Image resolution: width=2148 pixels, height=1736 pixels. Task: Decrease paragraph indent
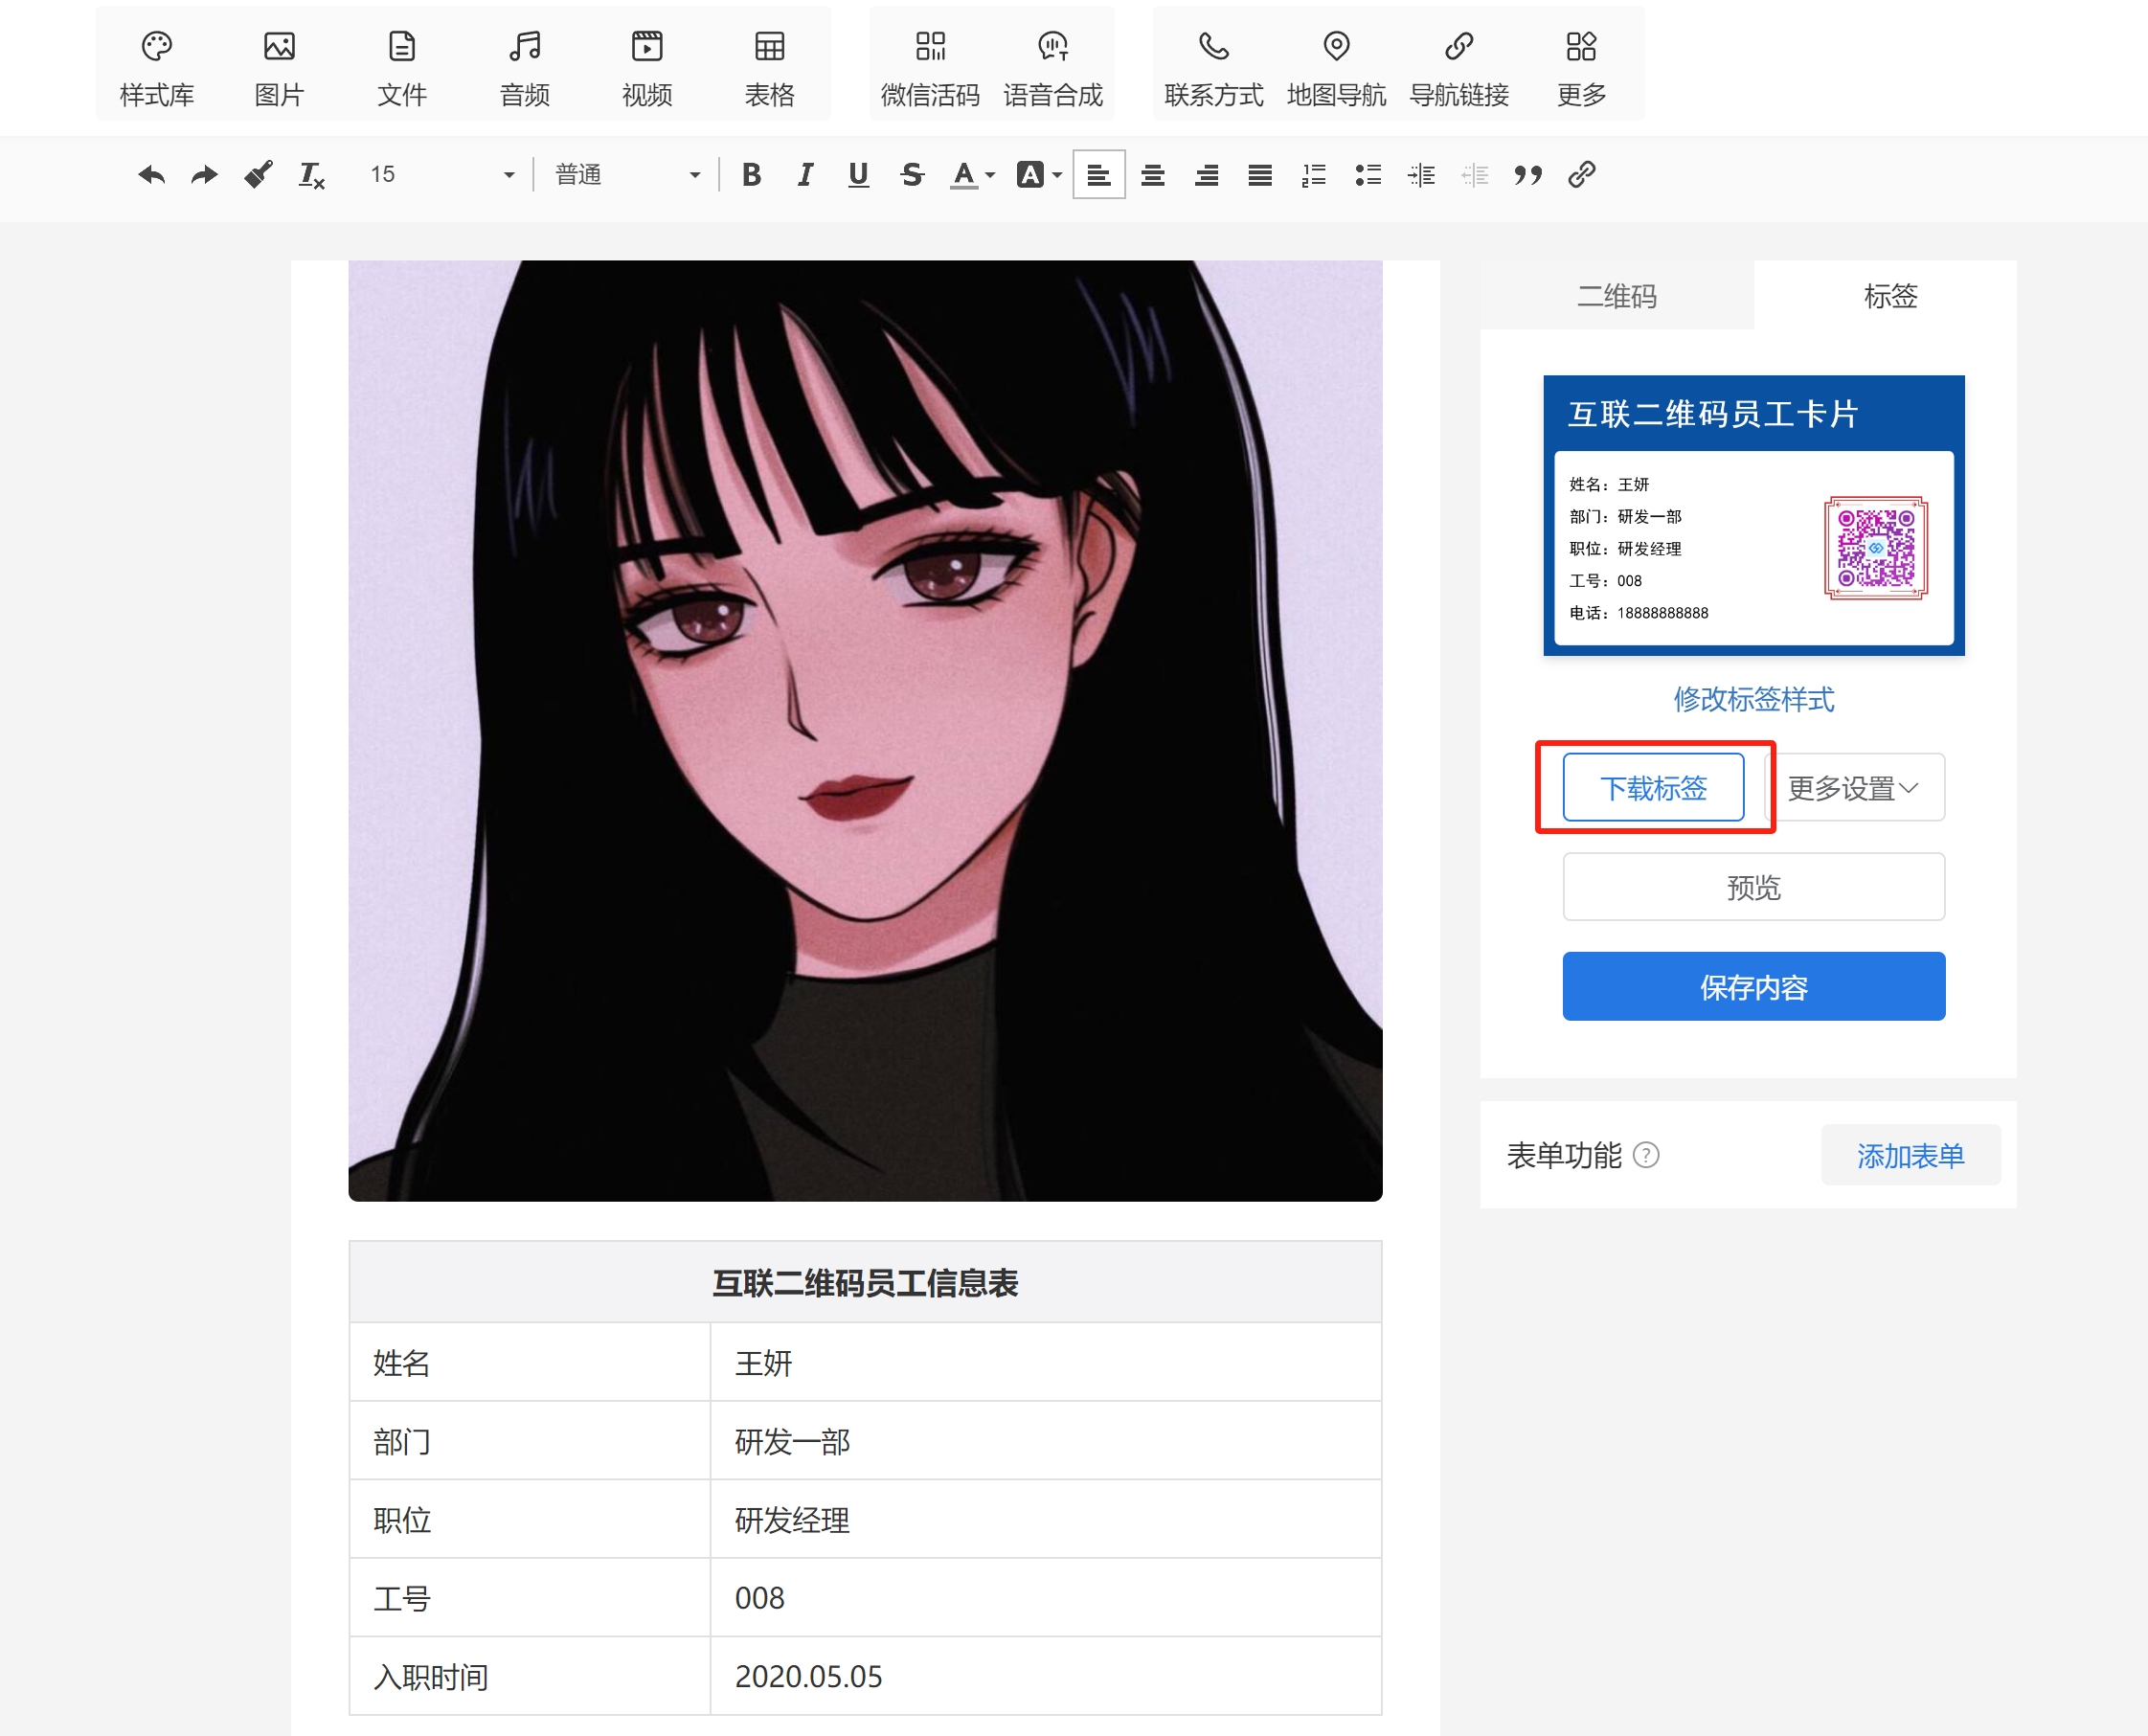[x=1475, y=175]
